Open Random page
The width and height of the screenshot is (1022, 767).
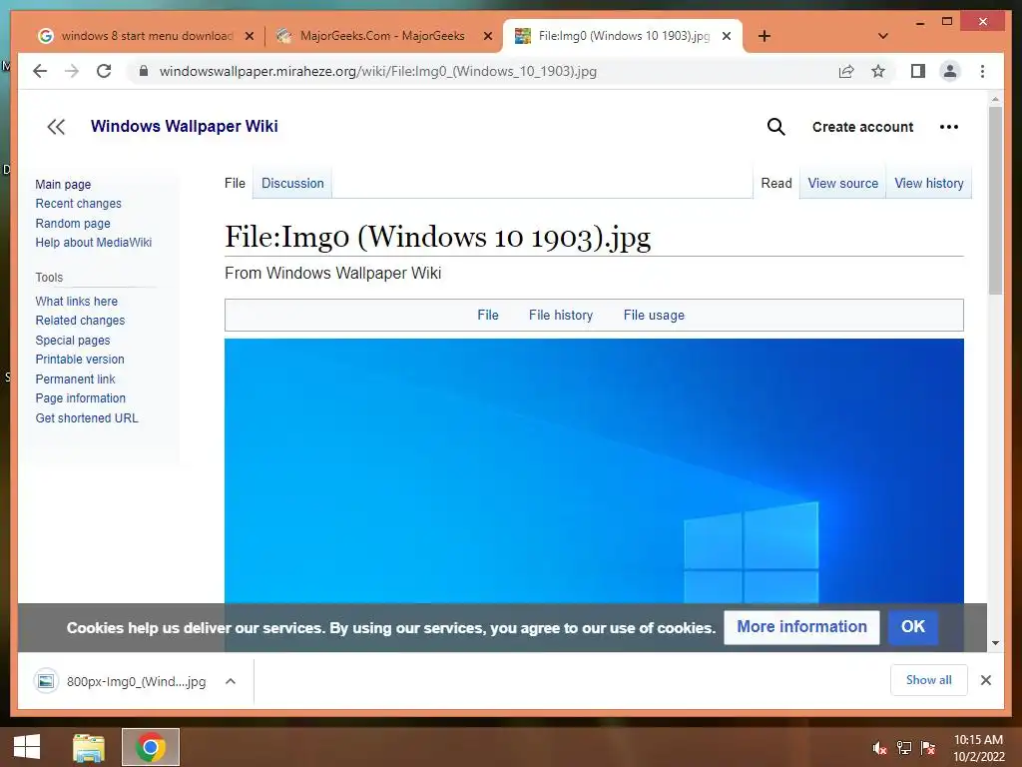click(73, 223)
